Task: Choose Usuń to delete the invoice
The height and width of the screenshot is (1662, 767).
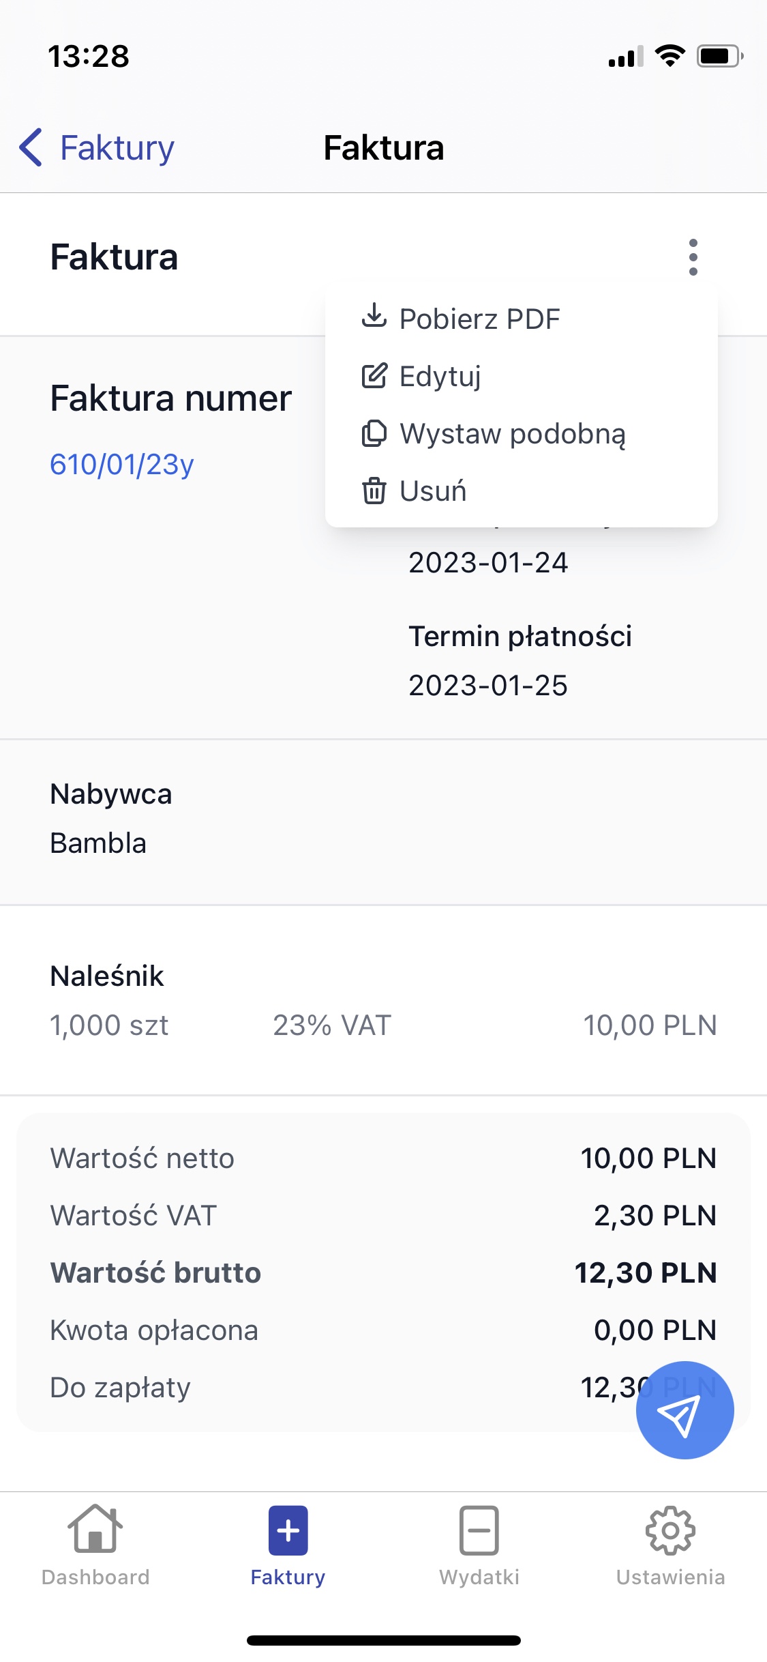Action: coord(434,491)
